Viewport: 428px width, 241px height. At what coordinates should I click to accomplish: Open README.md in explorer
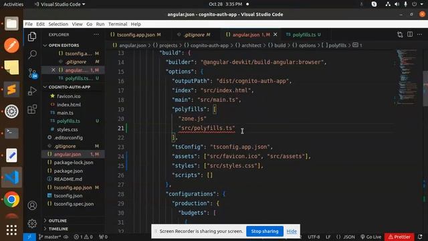tap(68, 179)
